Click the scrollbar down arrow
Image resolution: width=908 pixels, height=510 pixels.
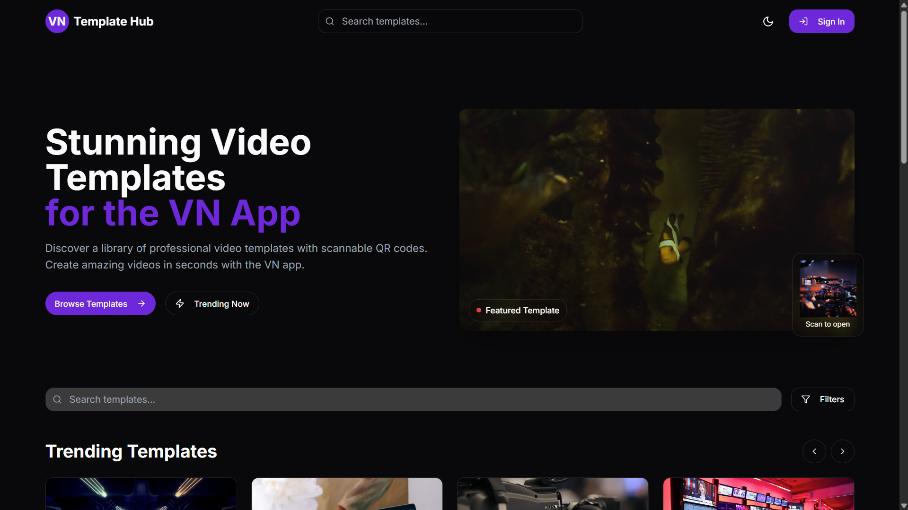click(x=904, y=506)
